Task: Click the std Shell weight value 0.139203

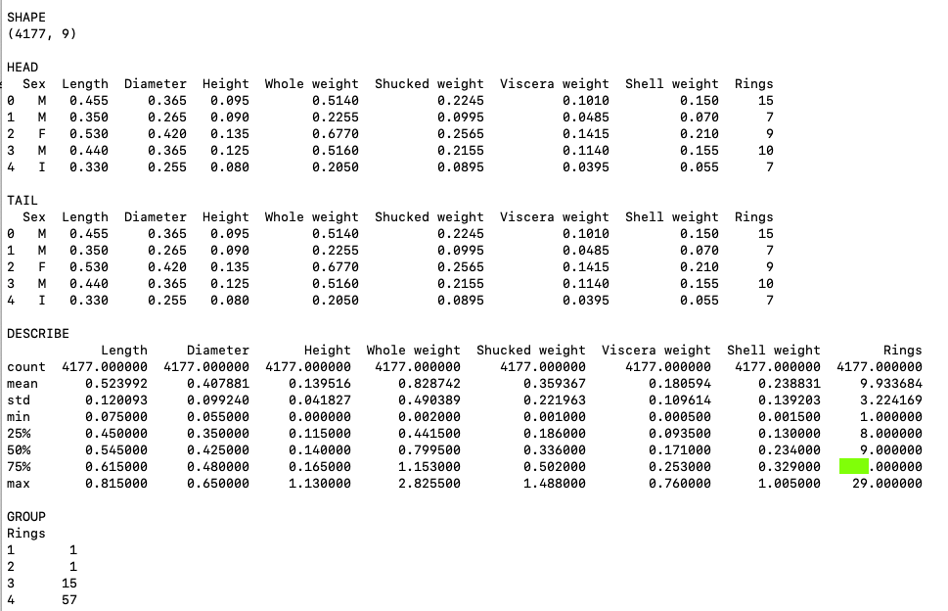Action: [x=789, y=400]
